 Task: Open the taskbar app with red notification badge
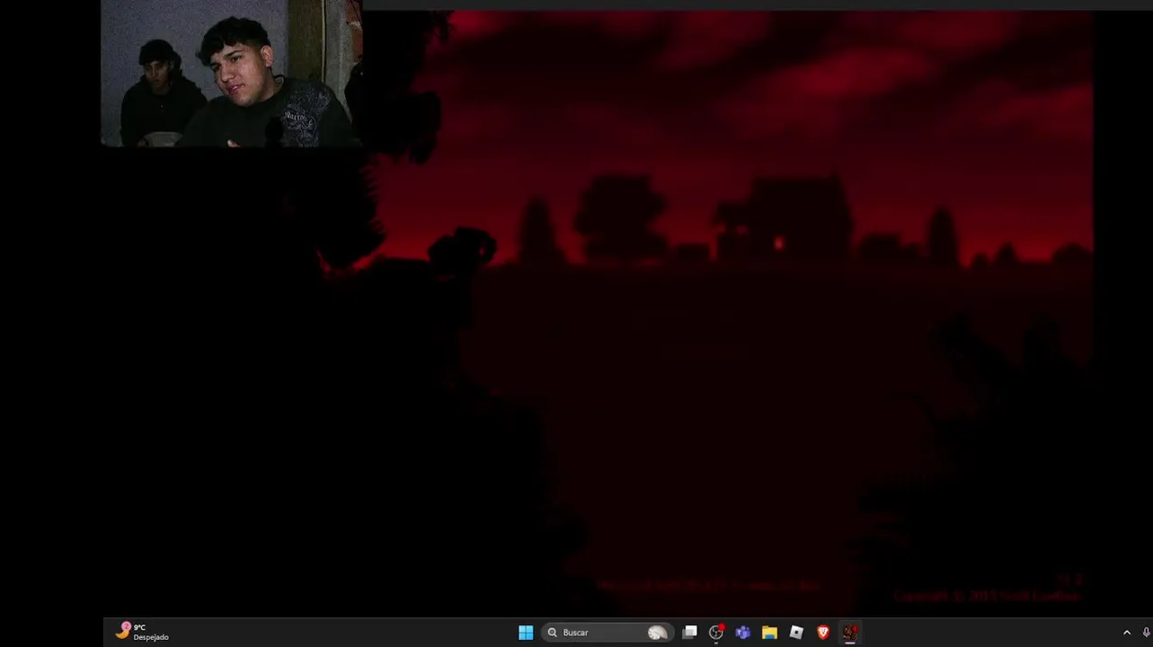(716, 633)
